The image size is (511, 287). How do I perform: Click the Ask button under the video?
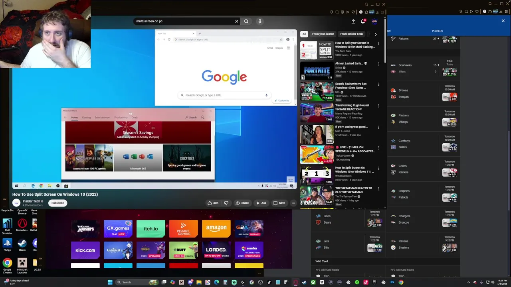click(261, 203)
